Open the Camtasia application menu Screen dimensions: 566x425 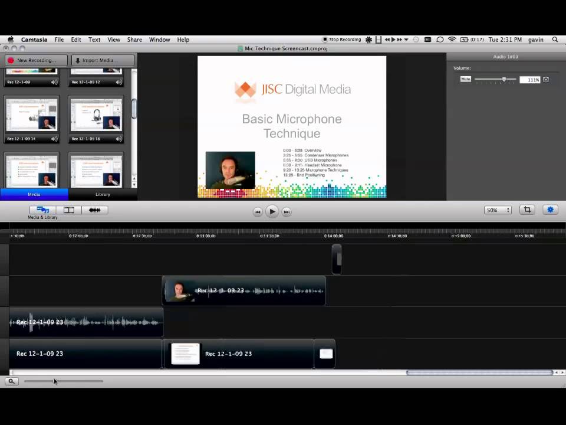(34, 40)
